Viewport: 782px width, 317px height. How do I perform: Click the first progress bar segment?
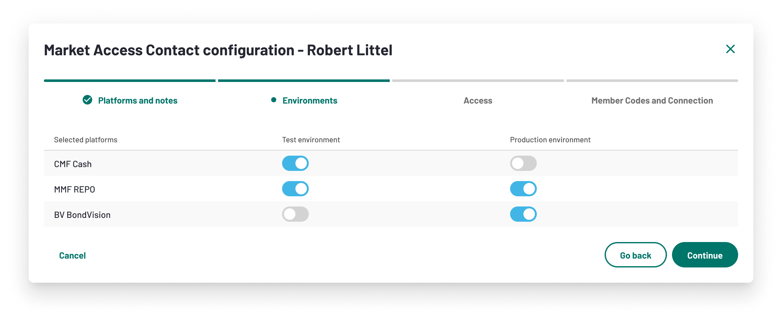coord(130,81)
